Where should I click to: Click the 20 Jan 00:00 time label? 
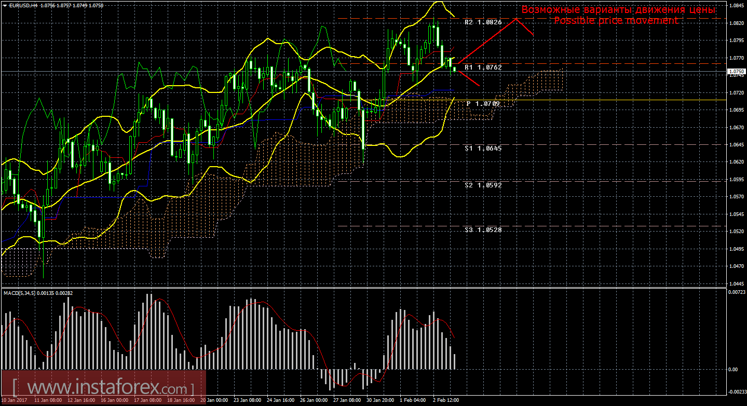[x=214, y=401]
